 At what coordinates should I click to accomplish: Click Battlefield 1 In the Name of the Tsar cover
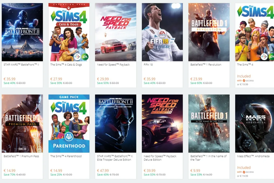pos(209,124)
